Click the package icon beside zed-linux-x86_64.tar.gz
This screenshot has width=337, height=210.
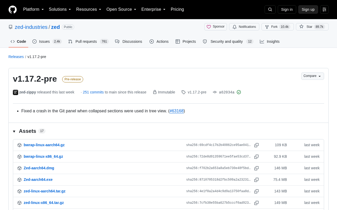19,203
